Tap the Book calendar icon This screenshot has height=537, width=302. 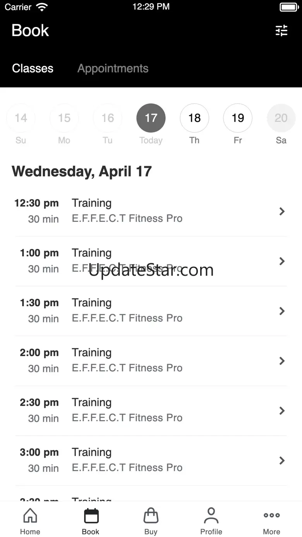point(91,516)
